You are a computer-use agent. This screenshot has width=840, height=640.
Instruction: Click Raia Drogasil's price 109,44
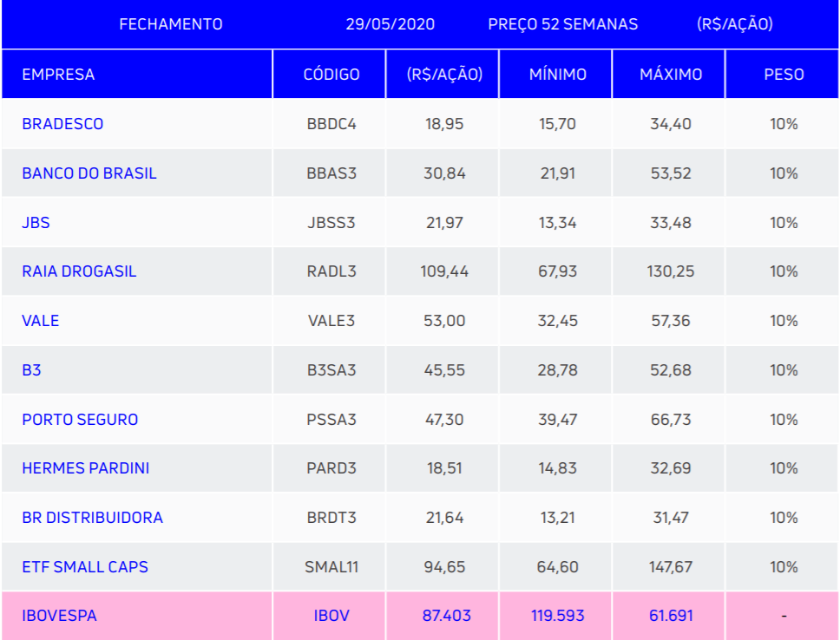click(x=444, y=271)
